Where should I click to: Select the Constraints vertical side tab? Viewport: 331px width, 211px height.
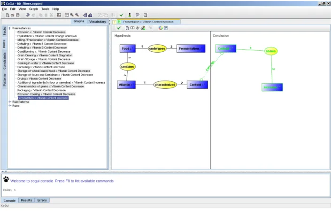4,61
